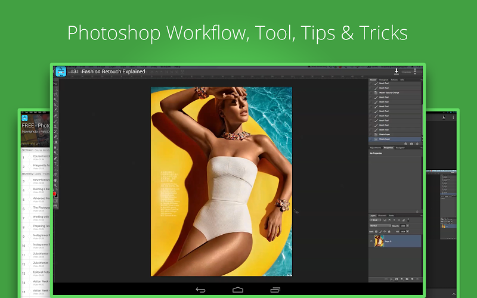477x298 pixels.
Task: Click the Layer 0 thumbnail
Action: point(379,241)
